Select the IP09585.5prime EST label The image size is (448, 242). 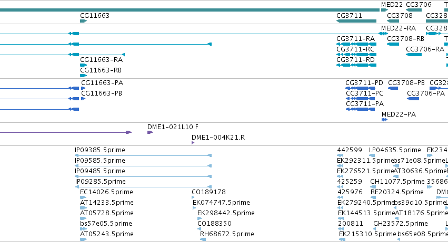tap(99, 161)
